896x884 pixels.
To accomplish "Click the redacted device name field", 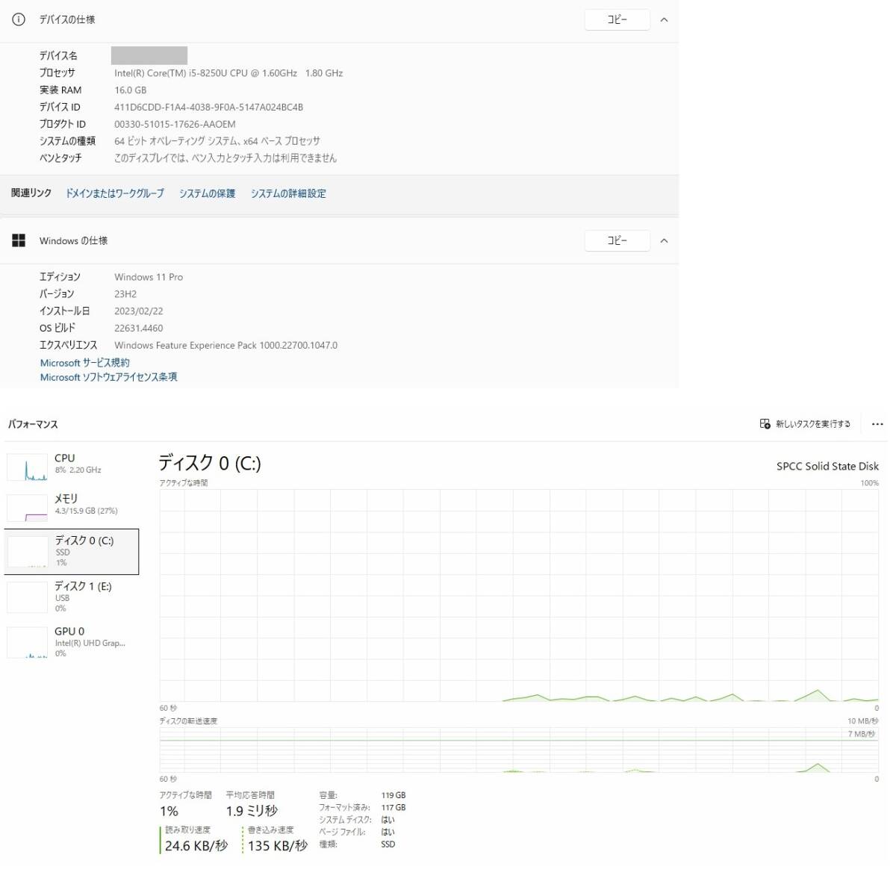I will tap(149, 55).
